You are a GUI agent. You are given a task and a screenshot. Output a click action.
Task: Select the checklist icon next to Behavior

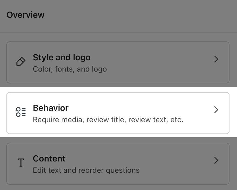[21, 111]
